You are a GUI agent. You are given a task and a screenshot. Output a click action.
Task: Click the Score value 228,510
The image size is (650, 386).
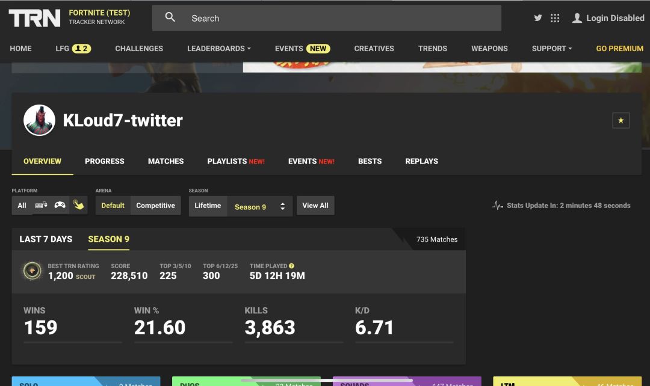pyautogui.click(x=129, y=276)
